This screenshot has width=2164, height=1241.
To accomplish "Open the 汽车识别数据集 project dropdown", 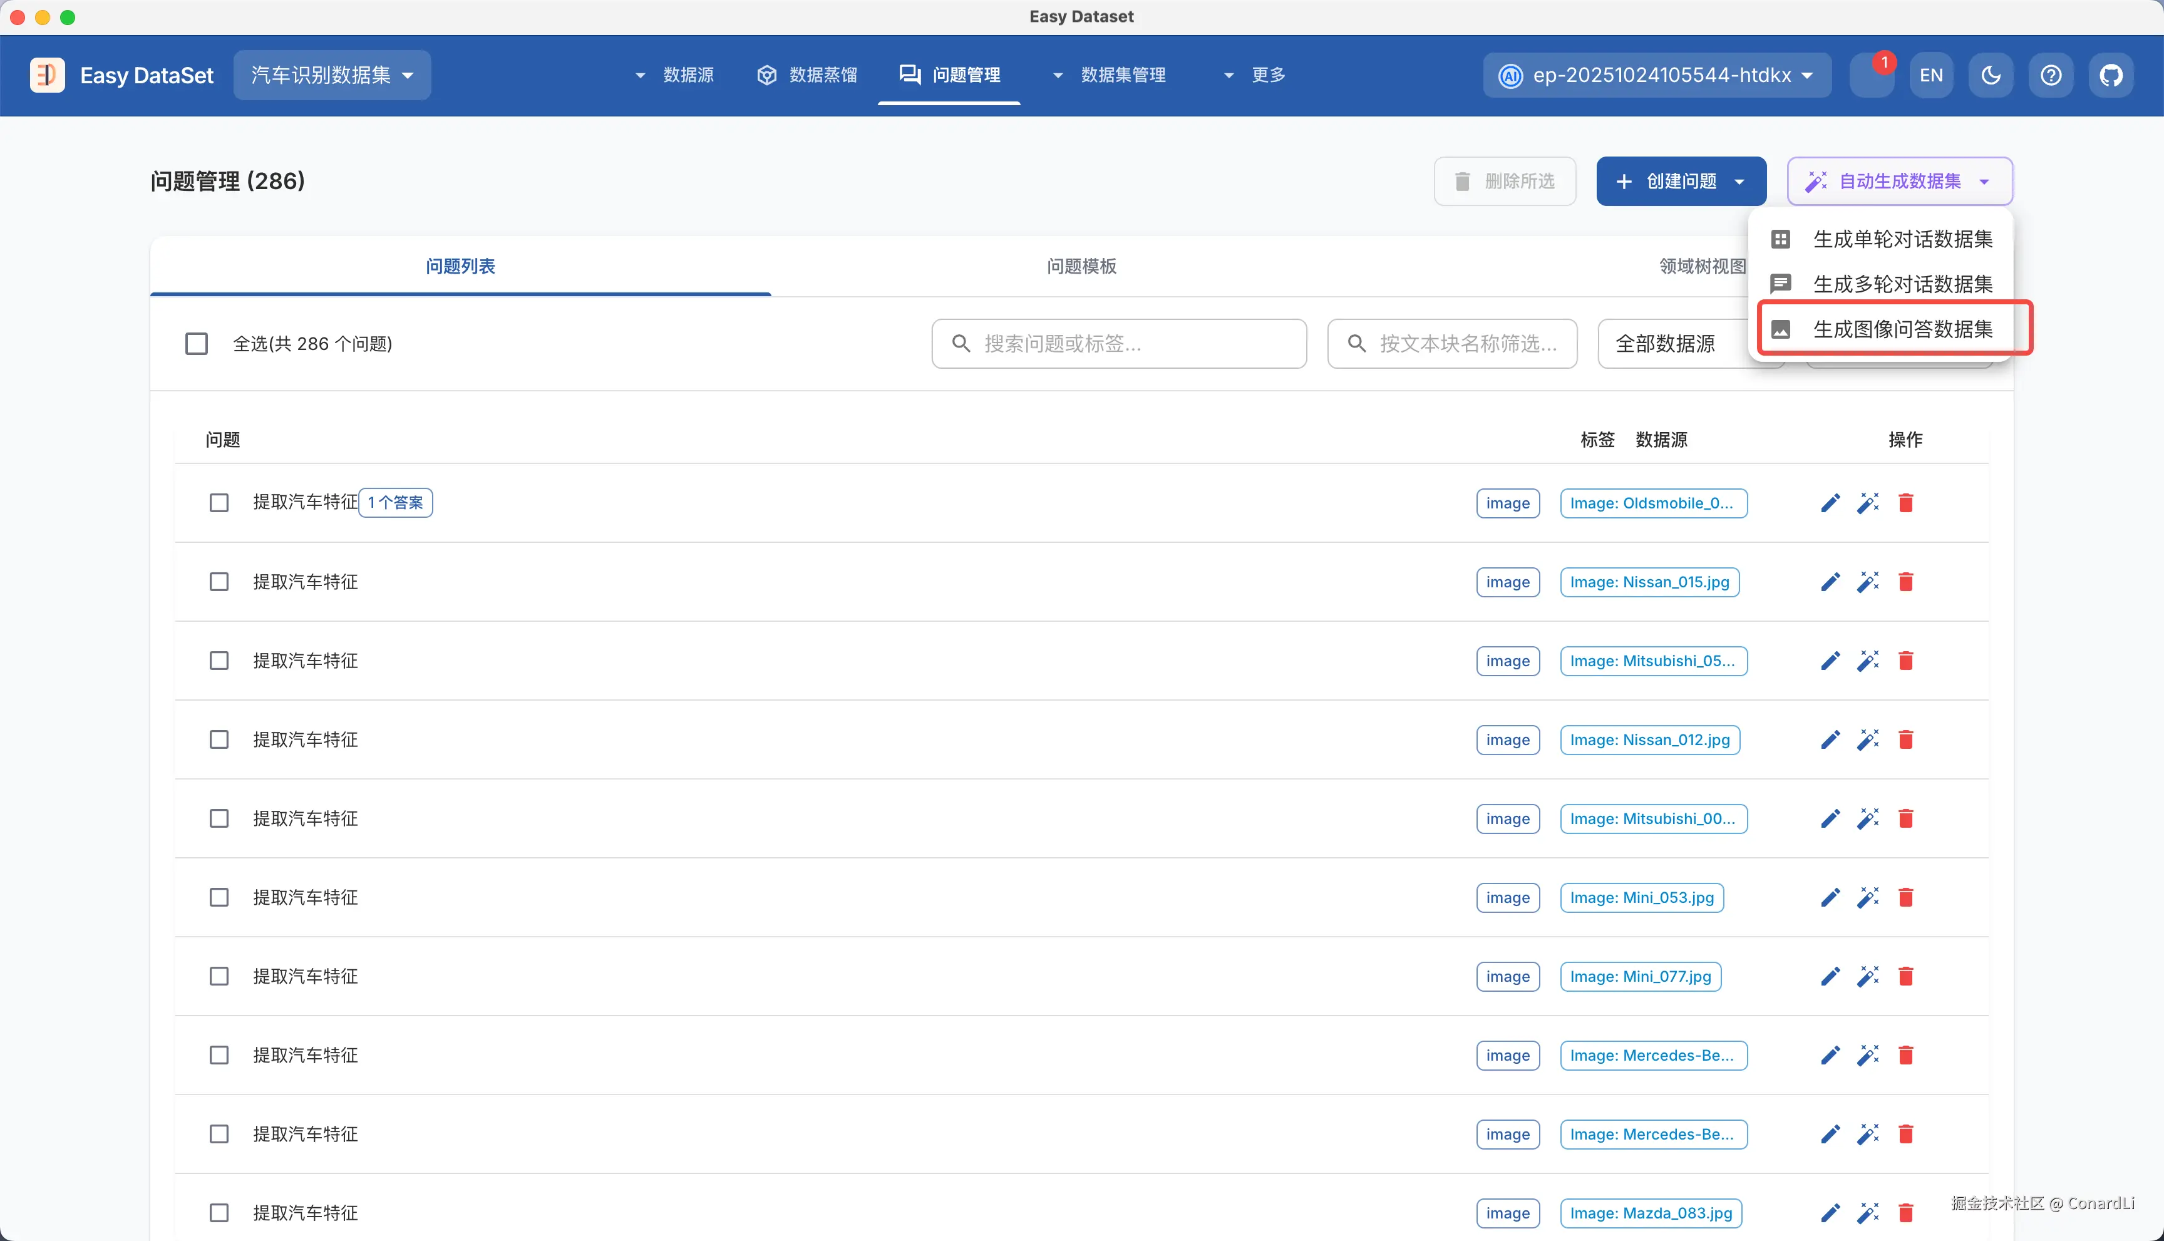I will pos(331,75).
